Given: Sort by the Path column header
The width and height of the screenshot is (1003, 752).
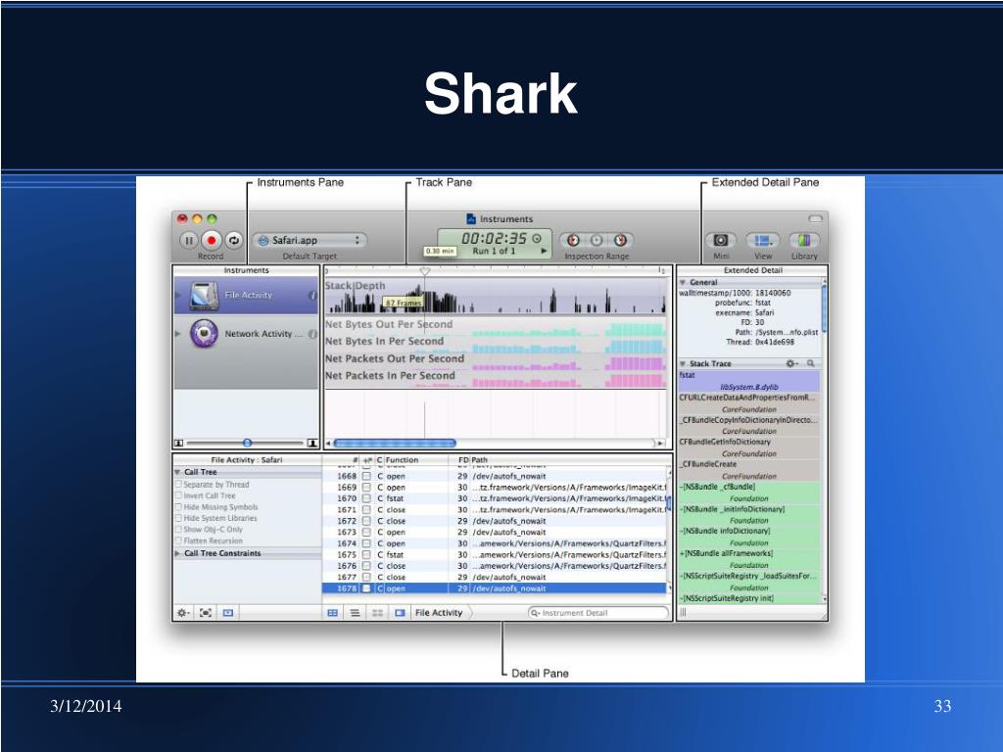Looking at the screenshot, I should click(x=480, y=460).
